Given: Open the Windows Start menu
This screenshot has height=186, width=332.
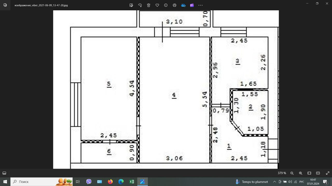Looking at the screenshot, I should coord(5,182).
